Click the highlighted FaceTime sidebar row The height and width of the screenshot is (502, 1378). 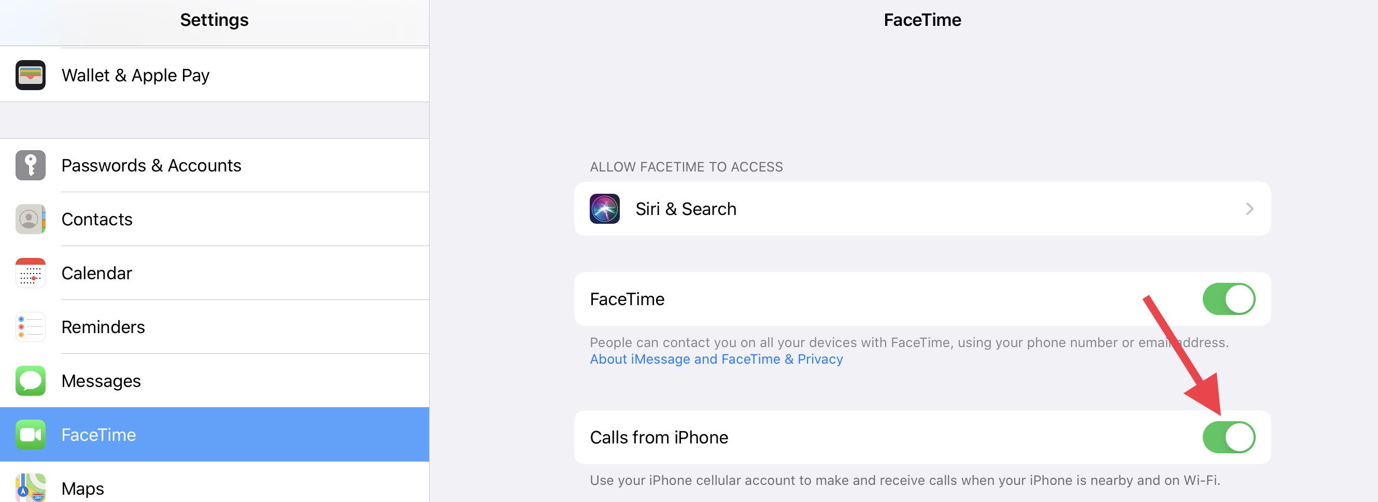tap(214, 435)
